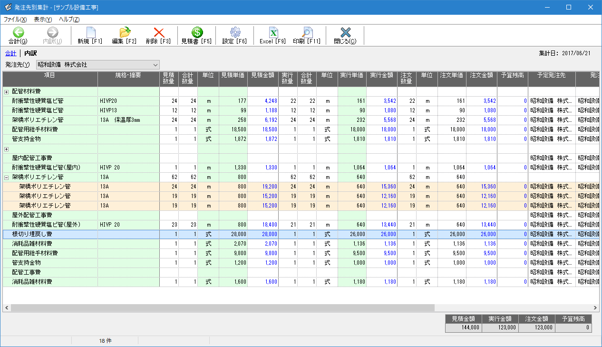Click the 配管用継手材料費 row with 9,800
Viewport: 602px width, 347px height.
tap(301, 253)
